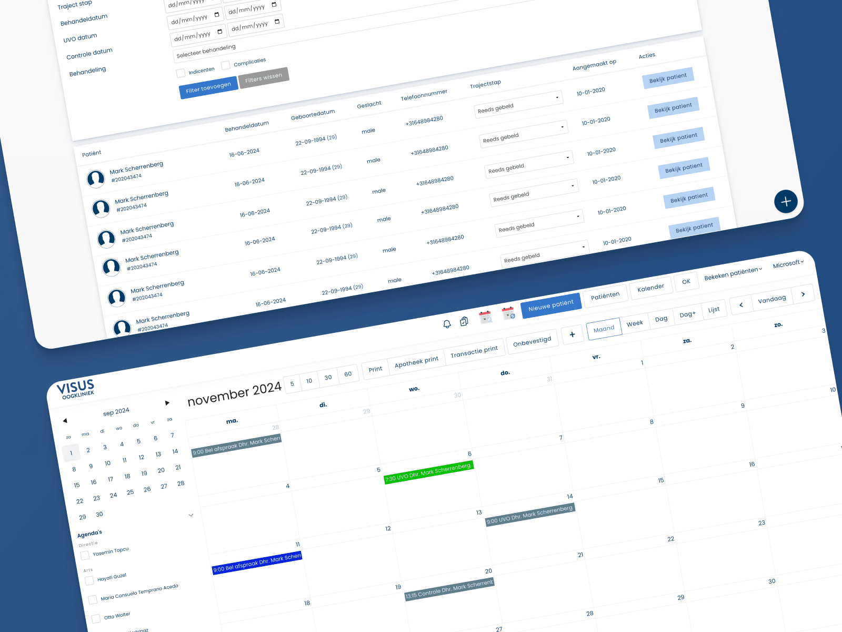The width and height of the screenshot is (842, 632).
Task: Go to previous period with left arrow beside Vandaag
Action: (x=741, y=304)
